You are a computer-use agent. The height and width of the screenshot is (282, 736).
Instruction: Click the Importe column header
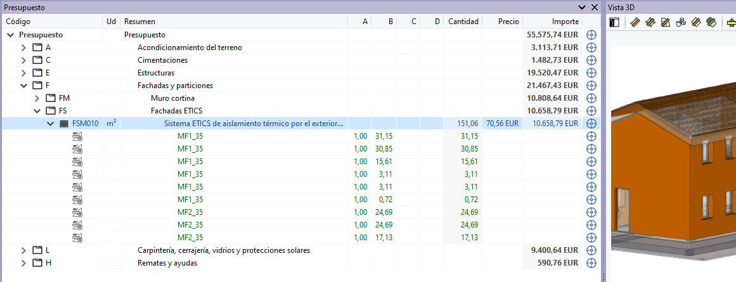pyautogui.click(x=565, y=22)
